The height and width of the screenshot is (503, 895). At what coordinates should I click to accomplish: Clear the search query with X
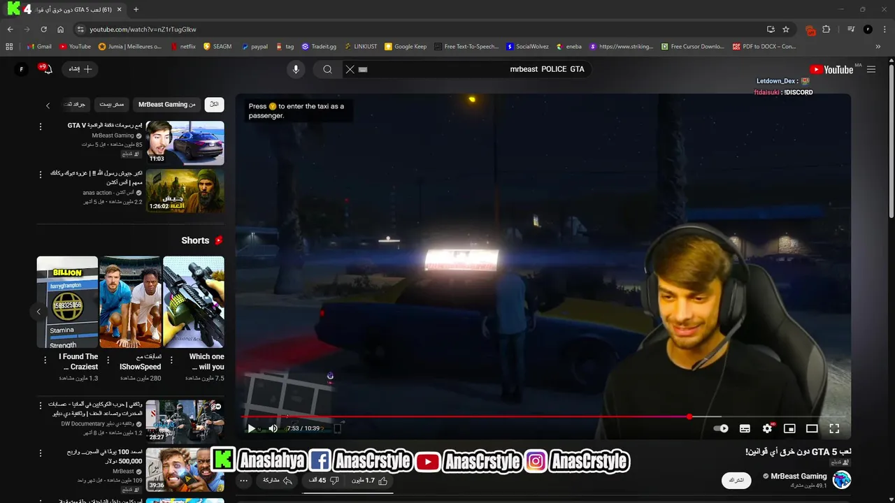pyautogui.click(x=350, y=69)
